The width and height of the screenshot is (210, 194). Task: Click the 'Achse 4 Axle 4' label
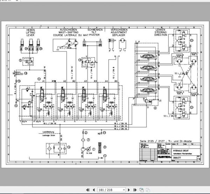tap(195, 95)
